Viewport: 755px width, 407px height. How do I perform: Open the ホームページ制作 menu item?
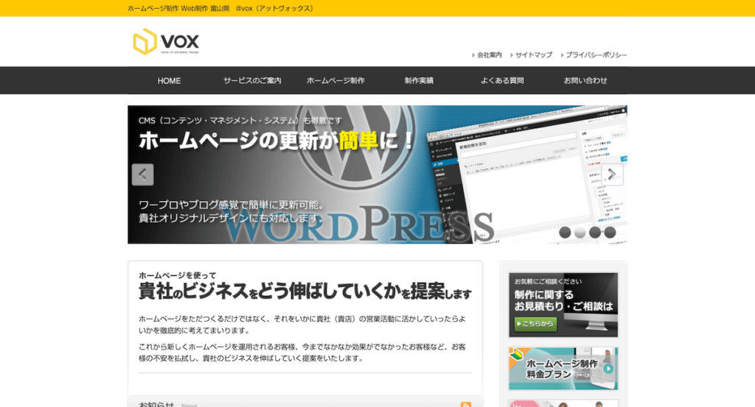point(335,81)
